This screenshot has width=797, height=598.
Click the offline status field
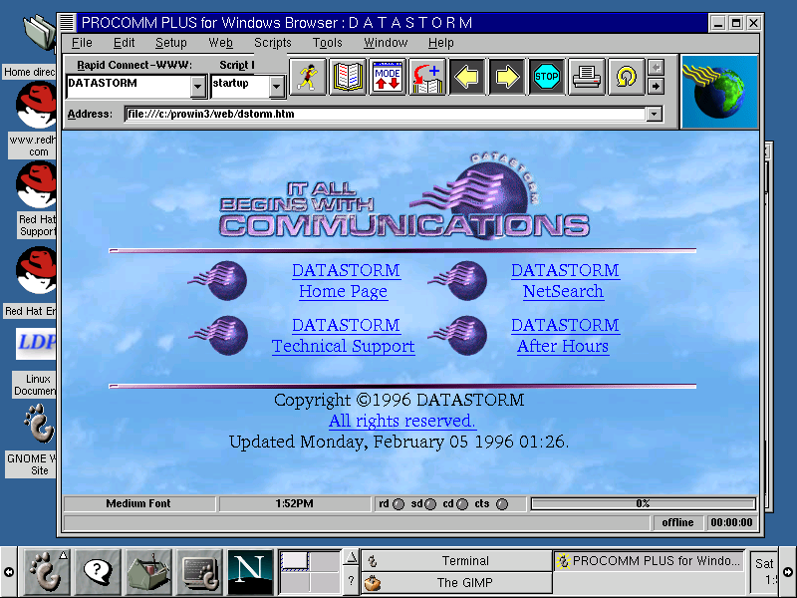[x=677, y=522]
